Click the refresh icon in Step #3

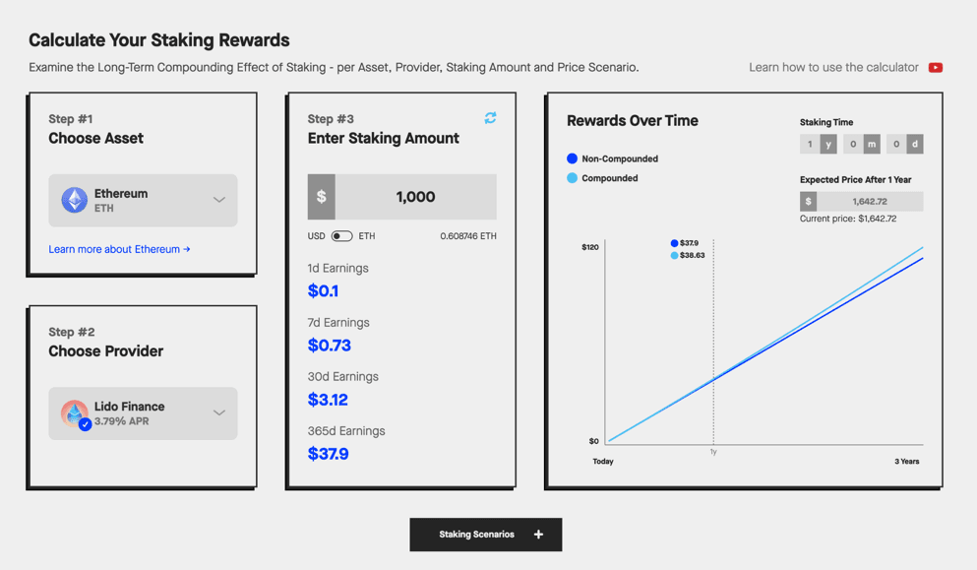tap(490, 118)
